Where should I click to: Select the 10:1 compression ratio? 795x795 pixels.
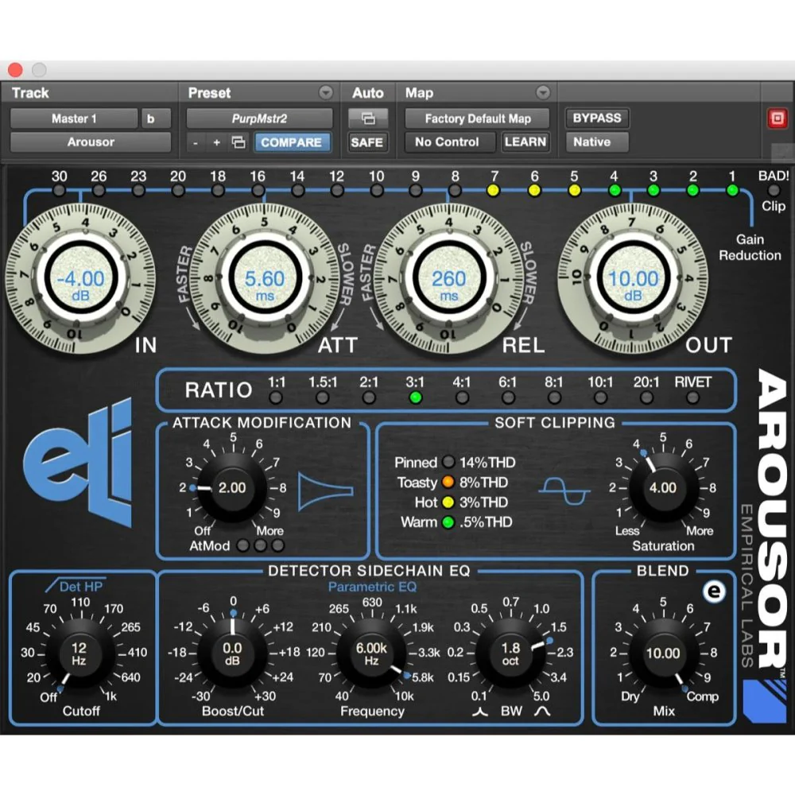tap(600, 397)
